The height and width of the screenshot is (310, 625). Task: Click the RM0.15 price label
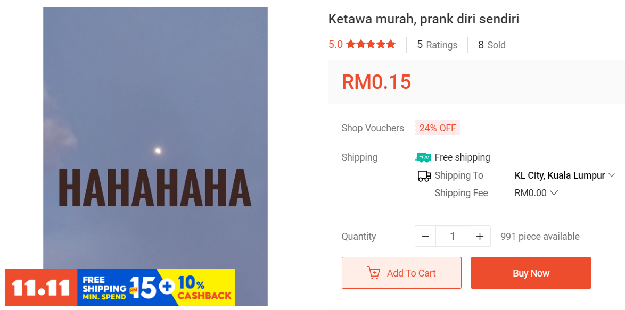point(376,81)
